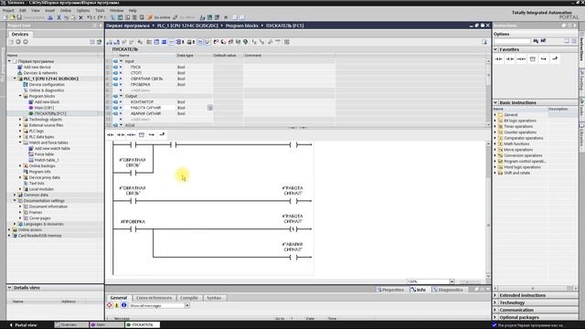Click the Delete X icon in main toolbar

[x=80, y=17]
